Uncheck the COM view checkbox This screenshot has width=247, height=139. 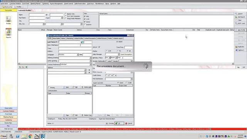point(85,19)
